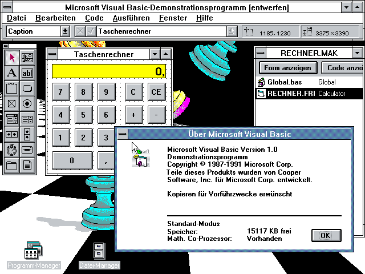Click the CE calculator button
365x274 pixels.
click(157, 92)
